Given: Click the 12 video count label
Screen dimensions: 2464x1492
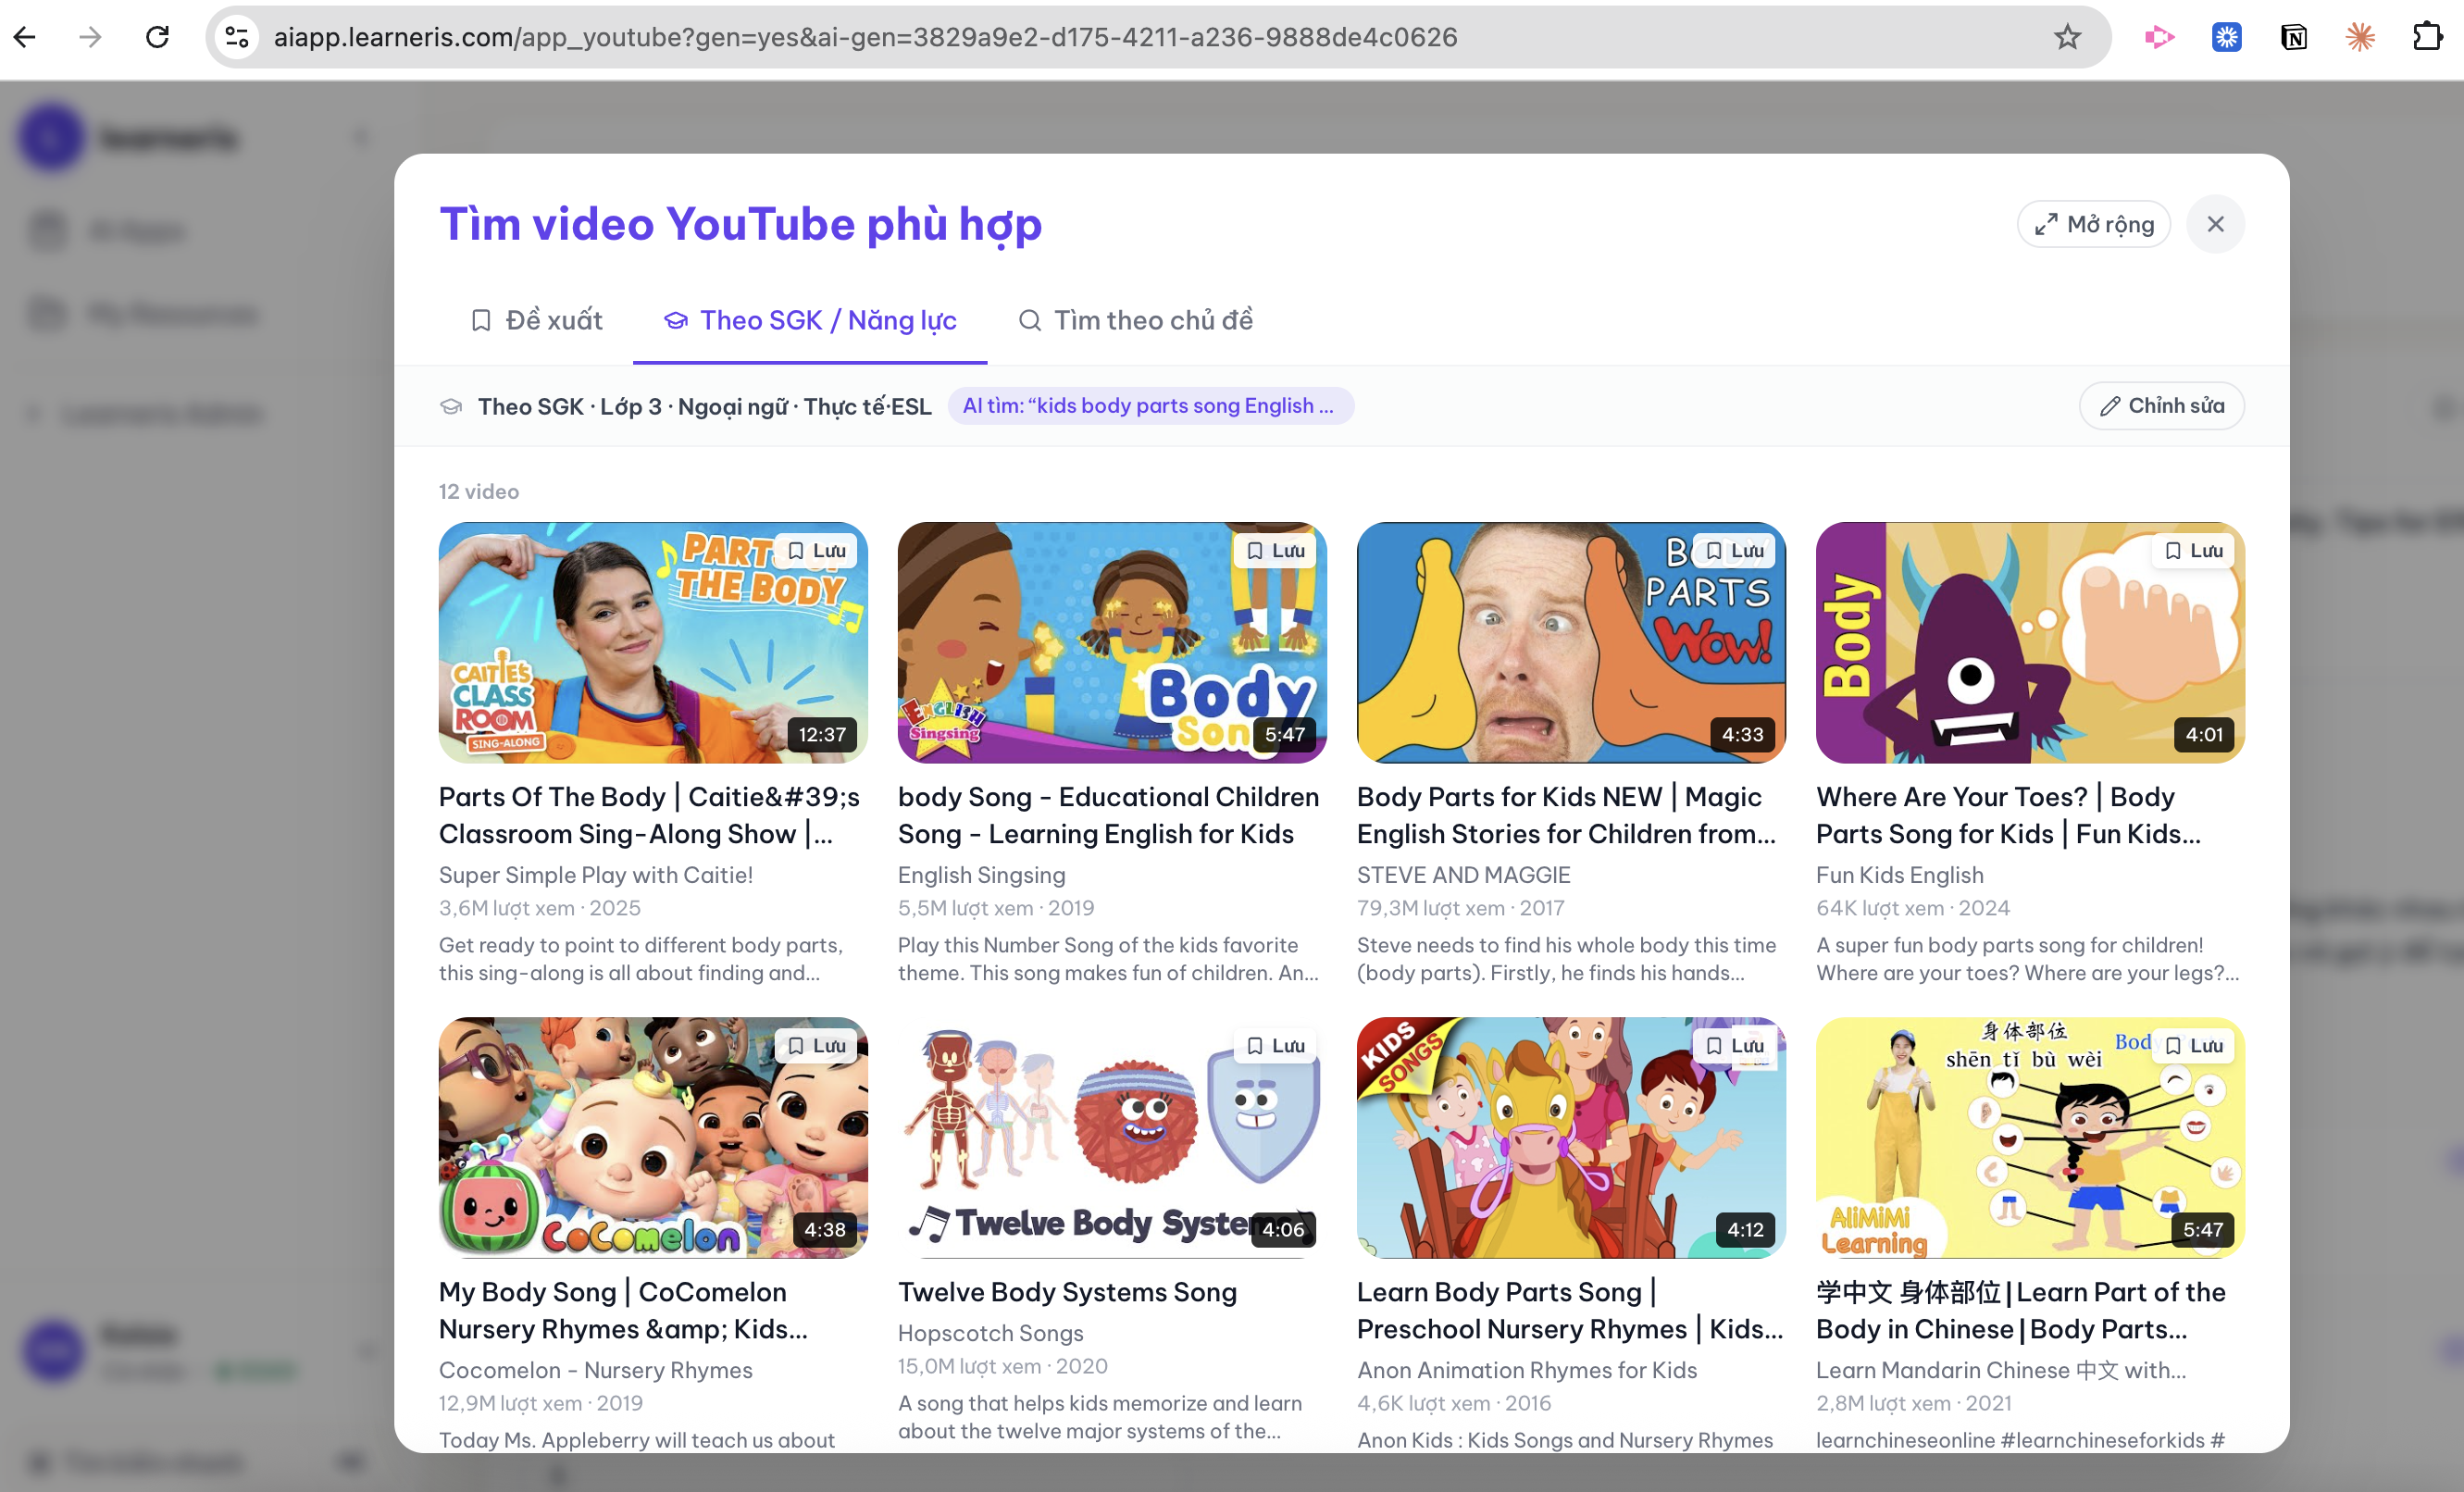Looking at the screenshot, I should point(479,492).
